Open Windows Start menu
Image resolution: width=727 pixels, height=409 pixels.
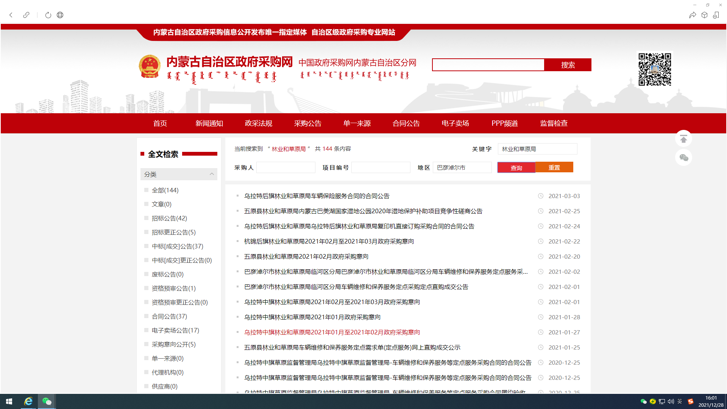click(x=9, y=401)
